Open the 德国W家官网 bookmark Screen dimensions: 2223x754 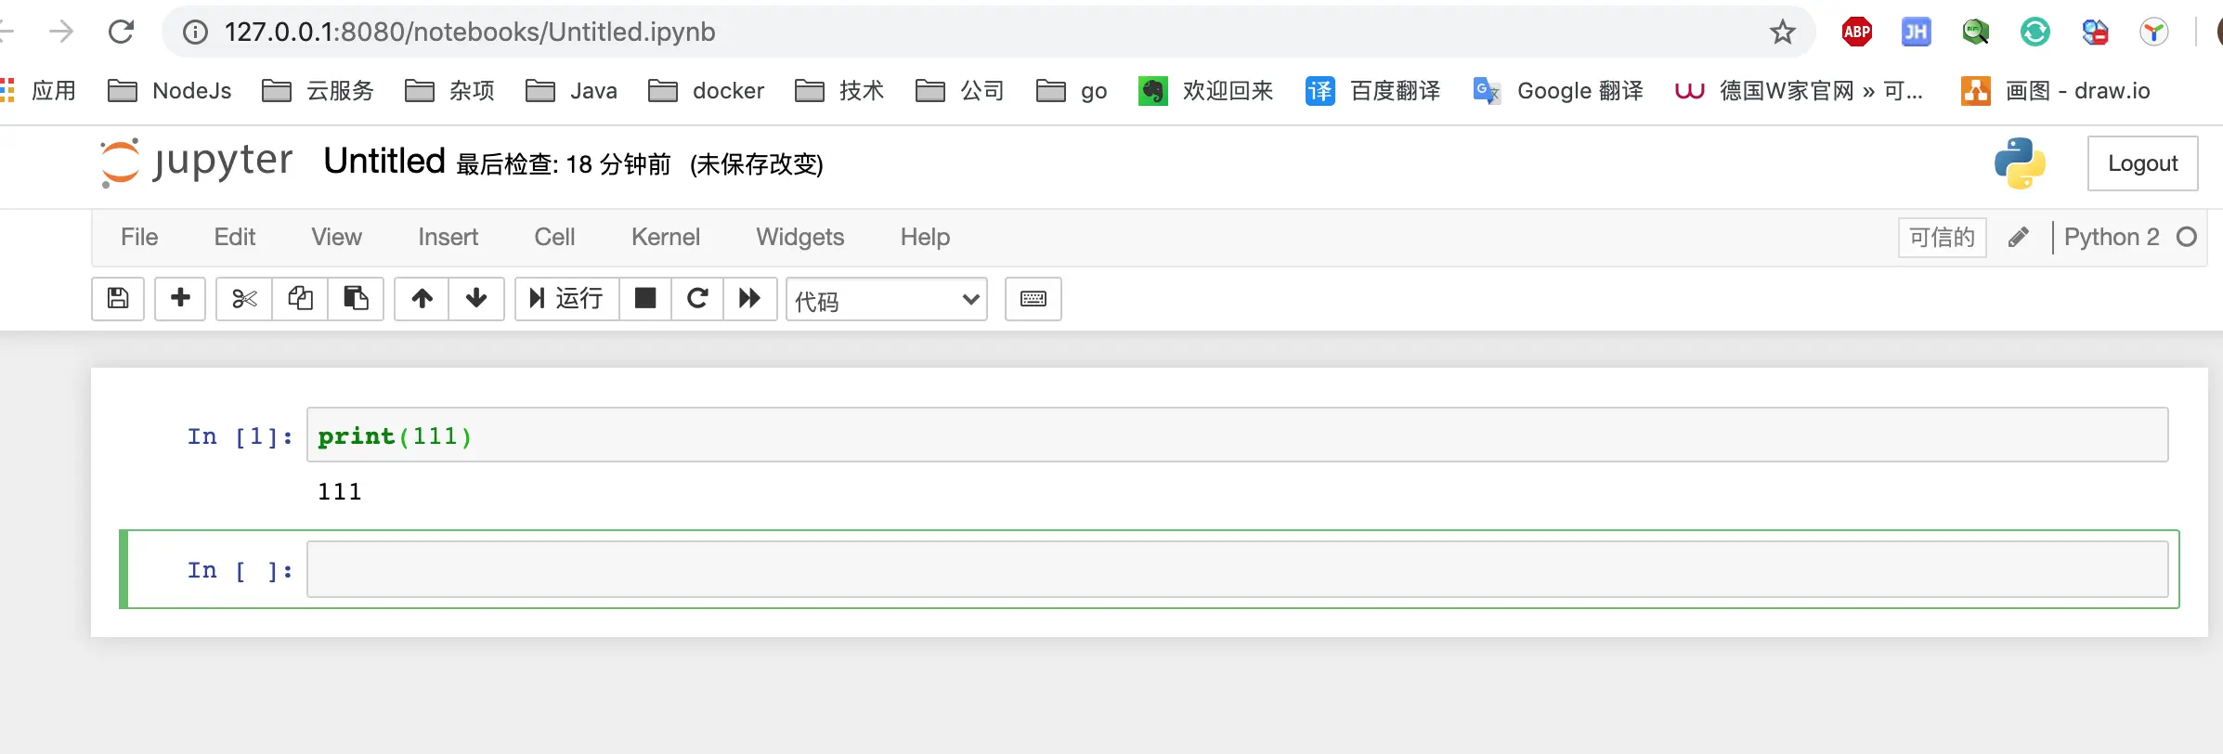(1799, 91)
